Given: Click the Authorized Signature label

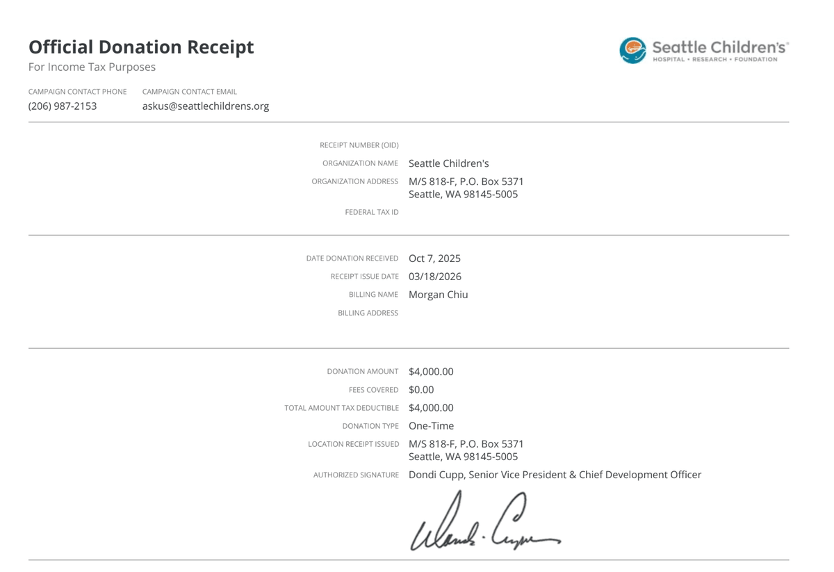Looking at the screenshot, I should coord(357,475).
